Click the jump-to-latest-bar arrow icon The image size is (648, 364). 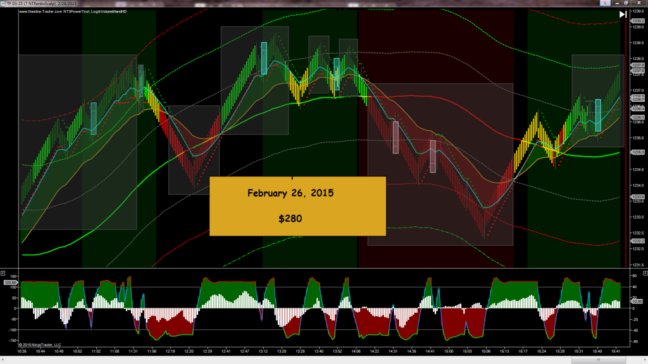click(623, 15)
